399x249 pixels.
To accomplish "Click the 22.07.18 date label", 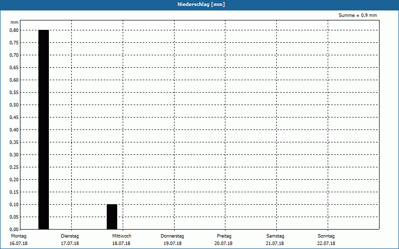I will click(x=326, y=244).
